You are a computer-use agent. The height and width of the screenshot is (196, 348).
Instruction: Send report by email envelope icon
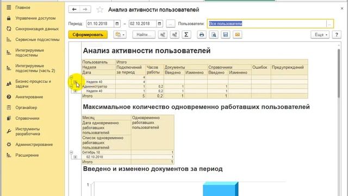point(238,35)
